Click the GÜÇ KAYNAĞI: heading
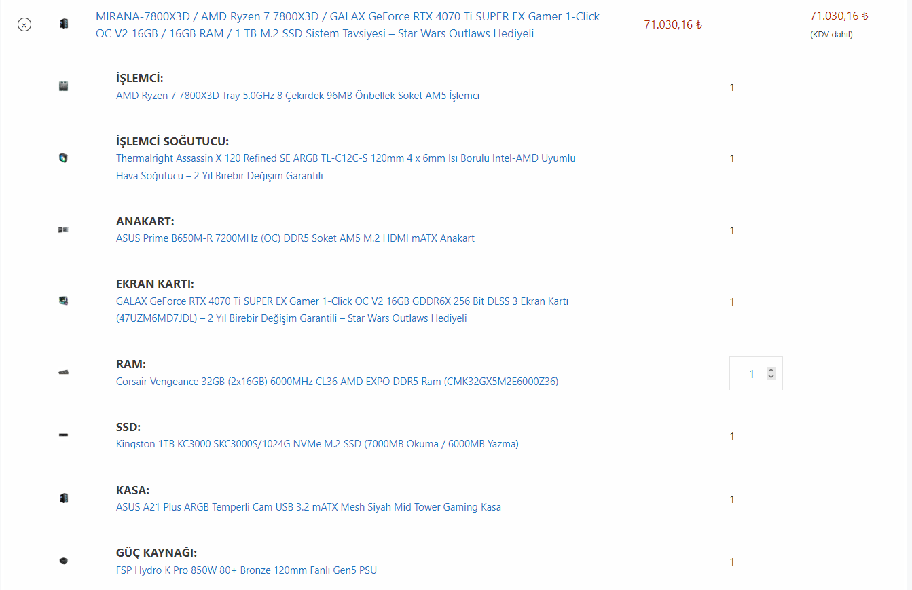 (157, 553)
